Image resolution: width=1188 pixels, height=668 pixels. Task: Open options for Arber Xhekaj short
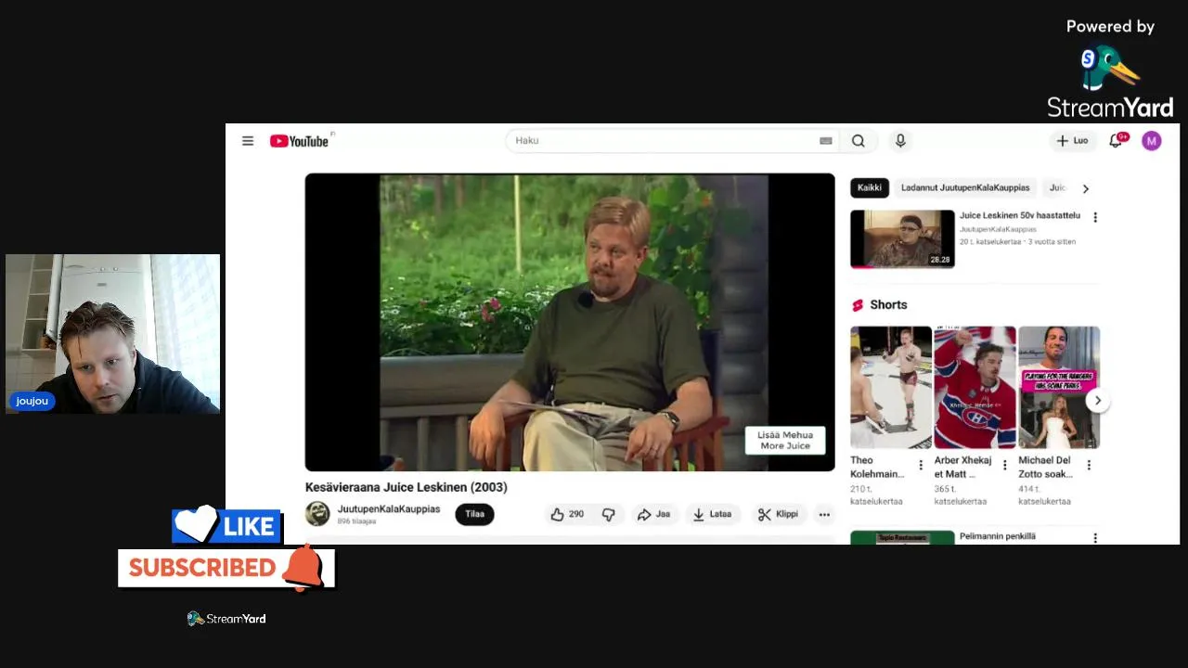point(1004,465)
